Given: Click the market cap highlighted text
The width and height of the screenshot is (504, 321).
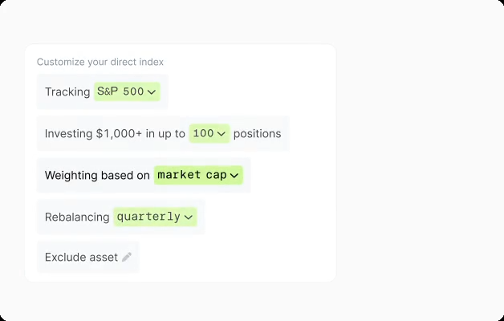Looking at the screenshot, I should (x=192, y=175).
